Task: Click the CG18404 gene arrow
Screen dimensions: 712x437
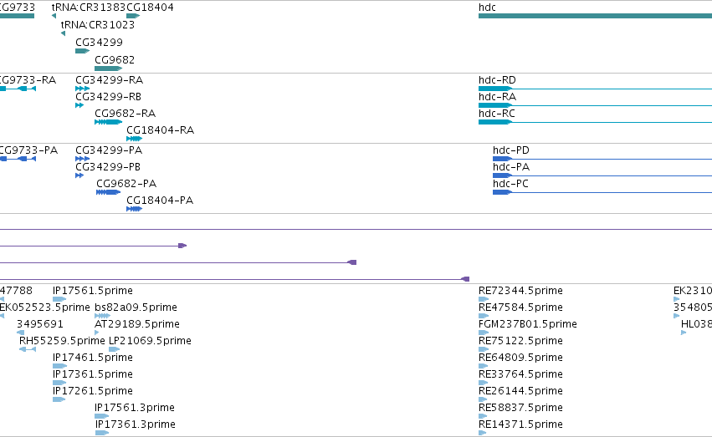Action: pyautogui.click(x=133, y=16)
